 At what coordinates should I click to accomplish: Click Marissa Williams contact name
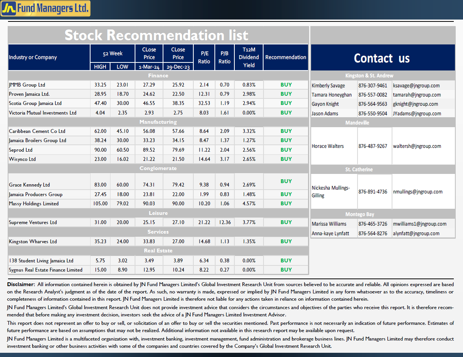point(329,224)
